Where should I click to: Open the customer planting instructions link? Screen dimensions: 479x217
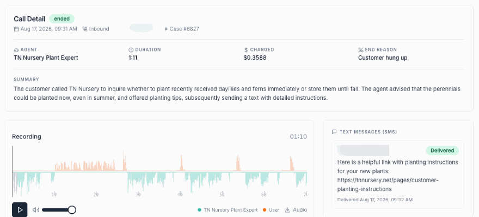pos(388,184)
